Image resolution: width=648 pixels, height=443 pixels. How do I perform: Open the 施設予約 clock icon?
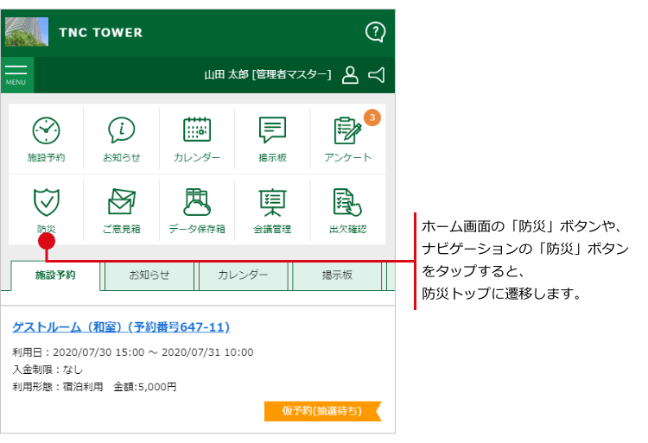[x=46, y=130]
